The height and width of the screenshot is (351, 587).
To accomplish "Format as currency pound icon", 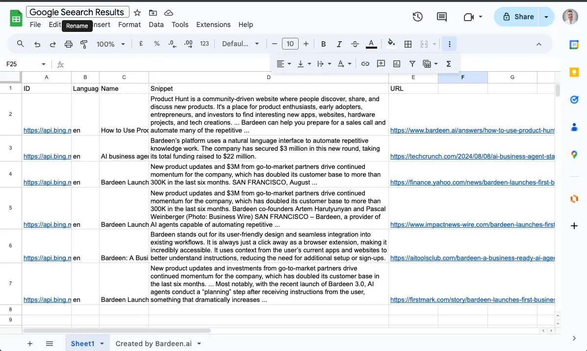I will pos(141,44).
